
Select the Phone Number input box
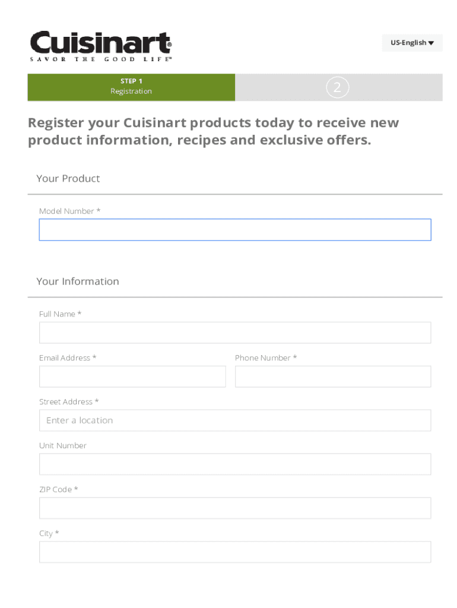pos(332,376)
